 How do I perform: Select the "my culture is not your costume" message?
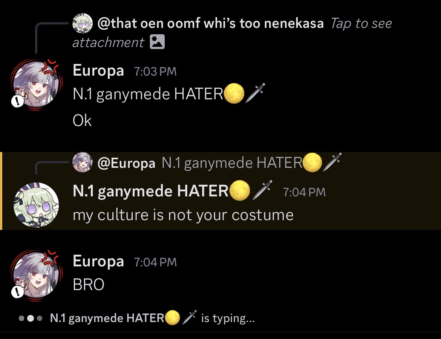point(183,215)
